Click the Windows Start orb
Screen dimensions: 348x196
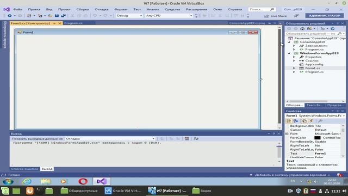pyautogui.click(x=8, y=181)
